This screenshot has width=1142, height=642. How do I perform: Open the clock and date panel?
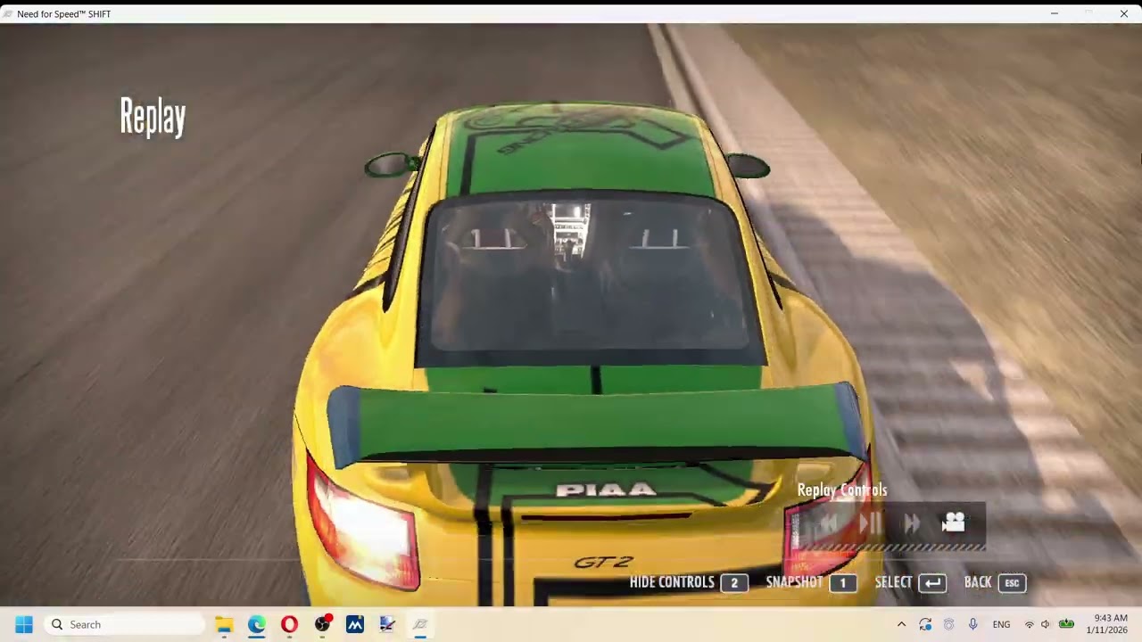[1106, 624]
